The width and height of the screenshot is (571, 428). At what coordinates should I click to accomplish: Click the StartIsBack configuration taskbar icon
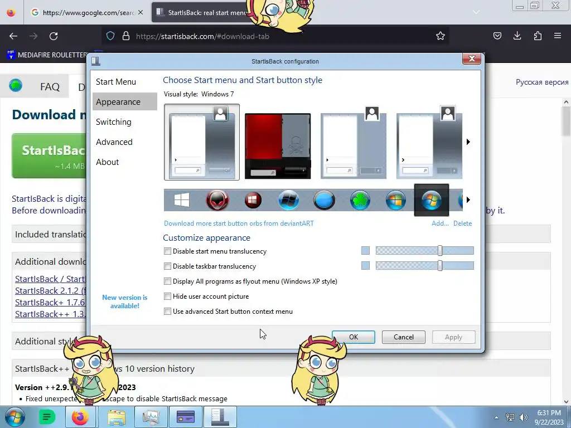coord(220,417)
